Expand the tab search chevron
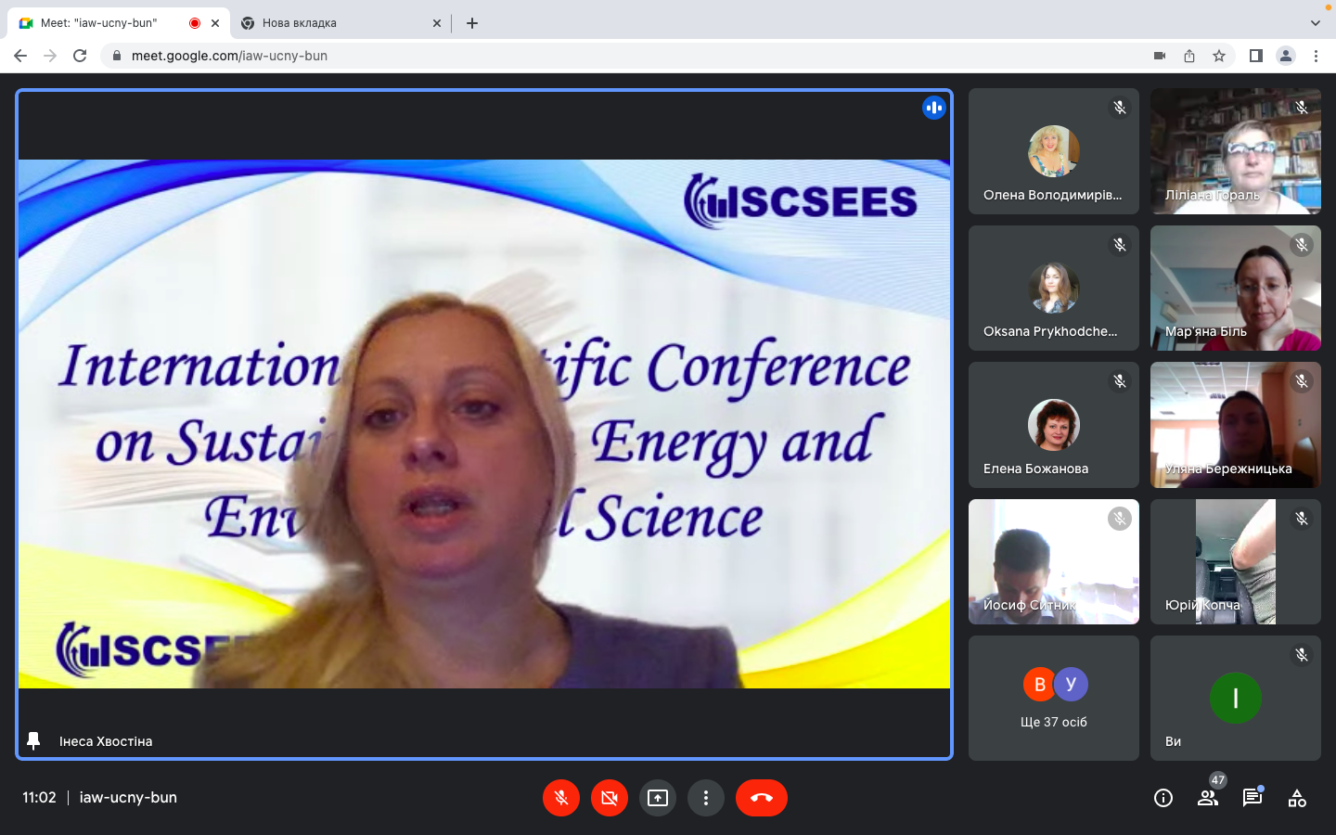 pyautogui.click(x=1315, y=23)
